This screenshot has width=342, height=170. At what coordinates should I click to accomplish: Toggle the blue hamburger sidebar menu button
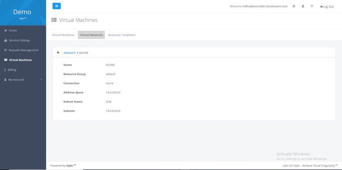57,6
